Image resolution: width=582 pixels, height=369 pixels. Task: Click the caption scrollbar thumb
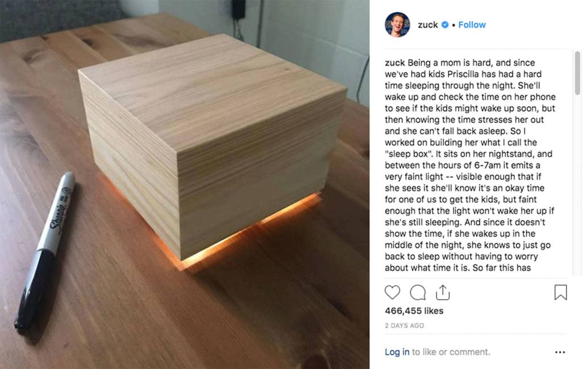[577, 73]
